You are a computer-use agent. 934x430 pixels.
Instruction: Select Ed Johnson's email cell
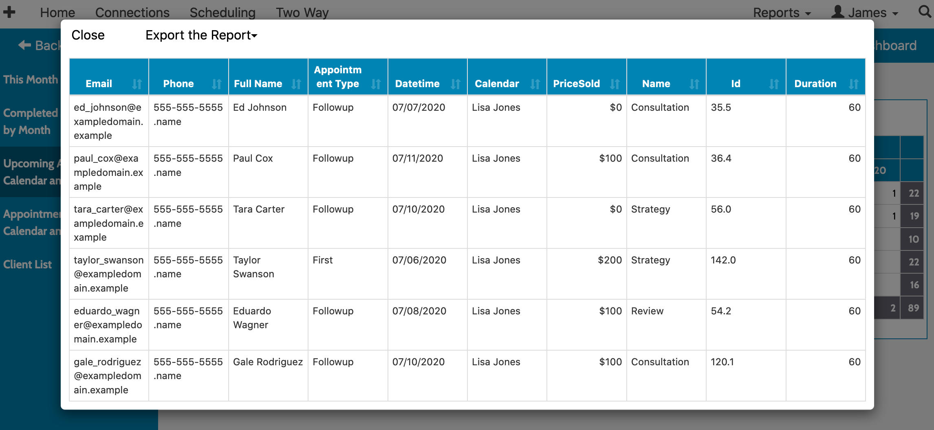(108, 121)
